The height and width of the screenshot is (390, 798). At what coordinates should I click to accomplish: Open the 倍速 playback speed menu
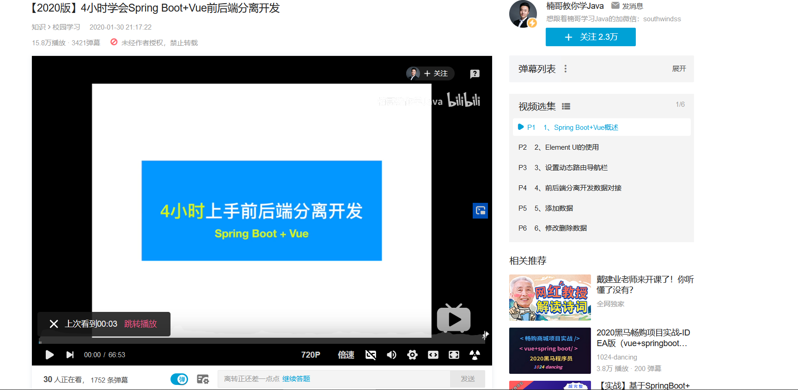346,354
